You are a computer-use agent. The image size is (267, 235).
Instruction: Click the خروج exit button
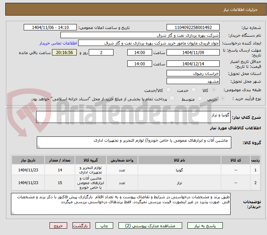(58, 226)
